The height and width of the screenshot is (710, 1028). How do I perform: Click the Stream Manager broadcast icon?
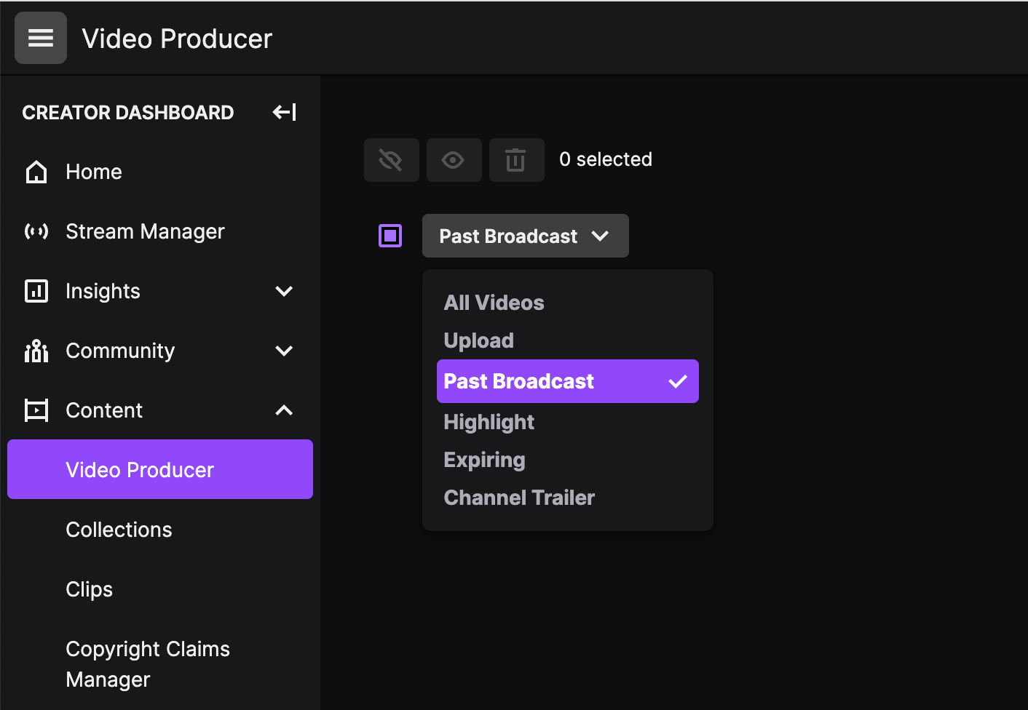tap(36, 231)
